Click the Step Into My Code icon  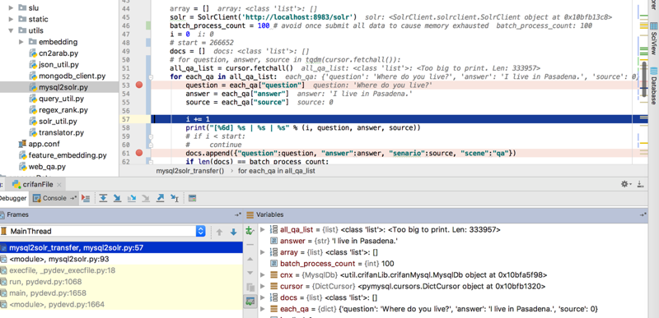(x=132, y=198)
